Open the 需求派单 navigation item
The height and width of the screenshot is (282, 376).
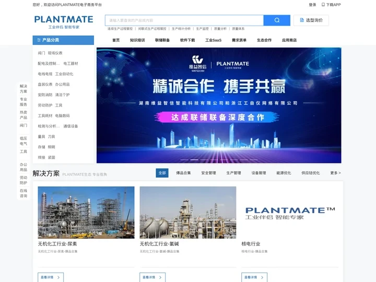(239, 40)
